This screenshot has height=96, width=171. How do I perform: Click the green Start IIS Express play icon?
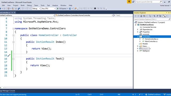point(58,9)
